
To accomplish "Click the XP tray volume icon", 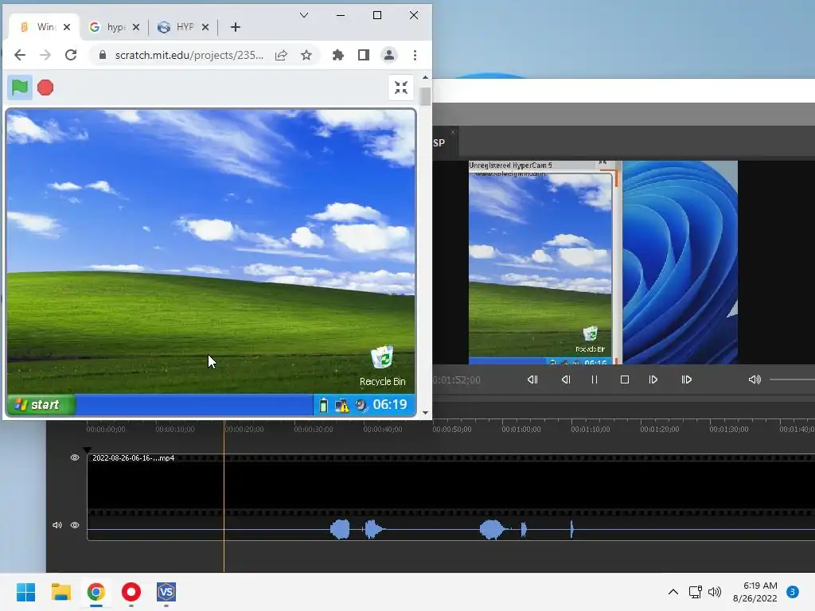I will point(361,405).
